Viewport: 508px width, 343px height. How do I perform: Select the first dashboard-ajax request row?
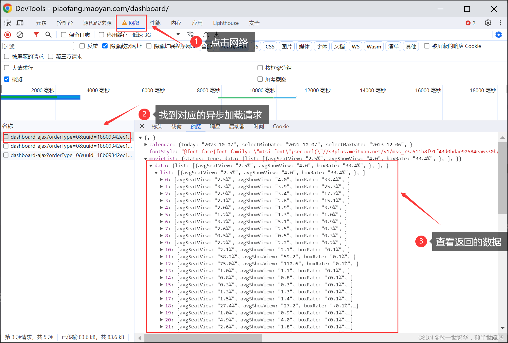pyautogui.click(x=67, y=137)
